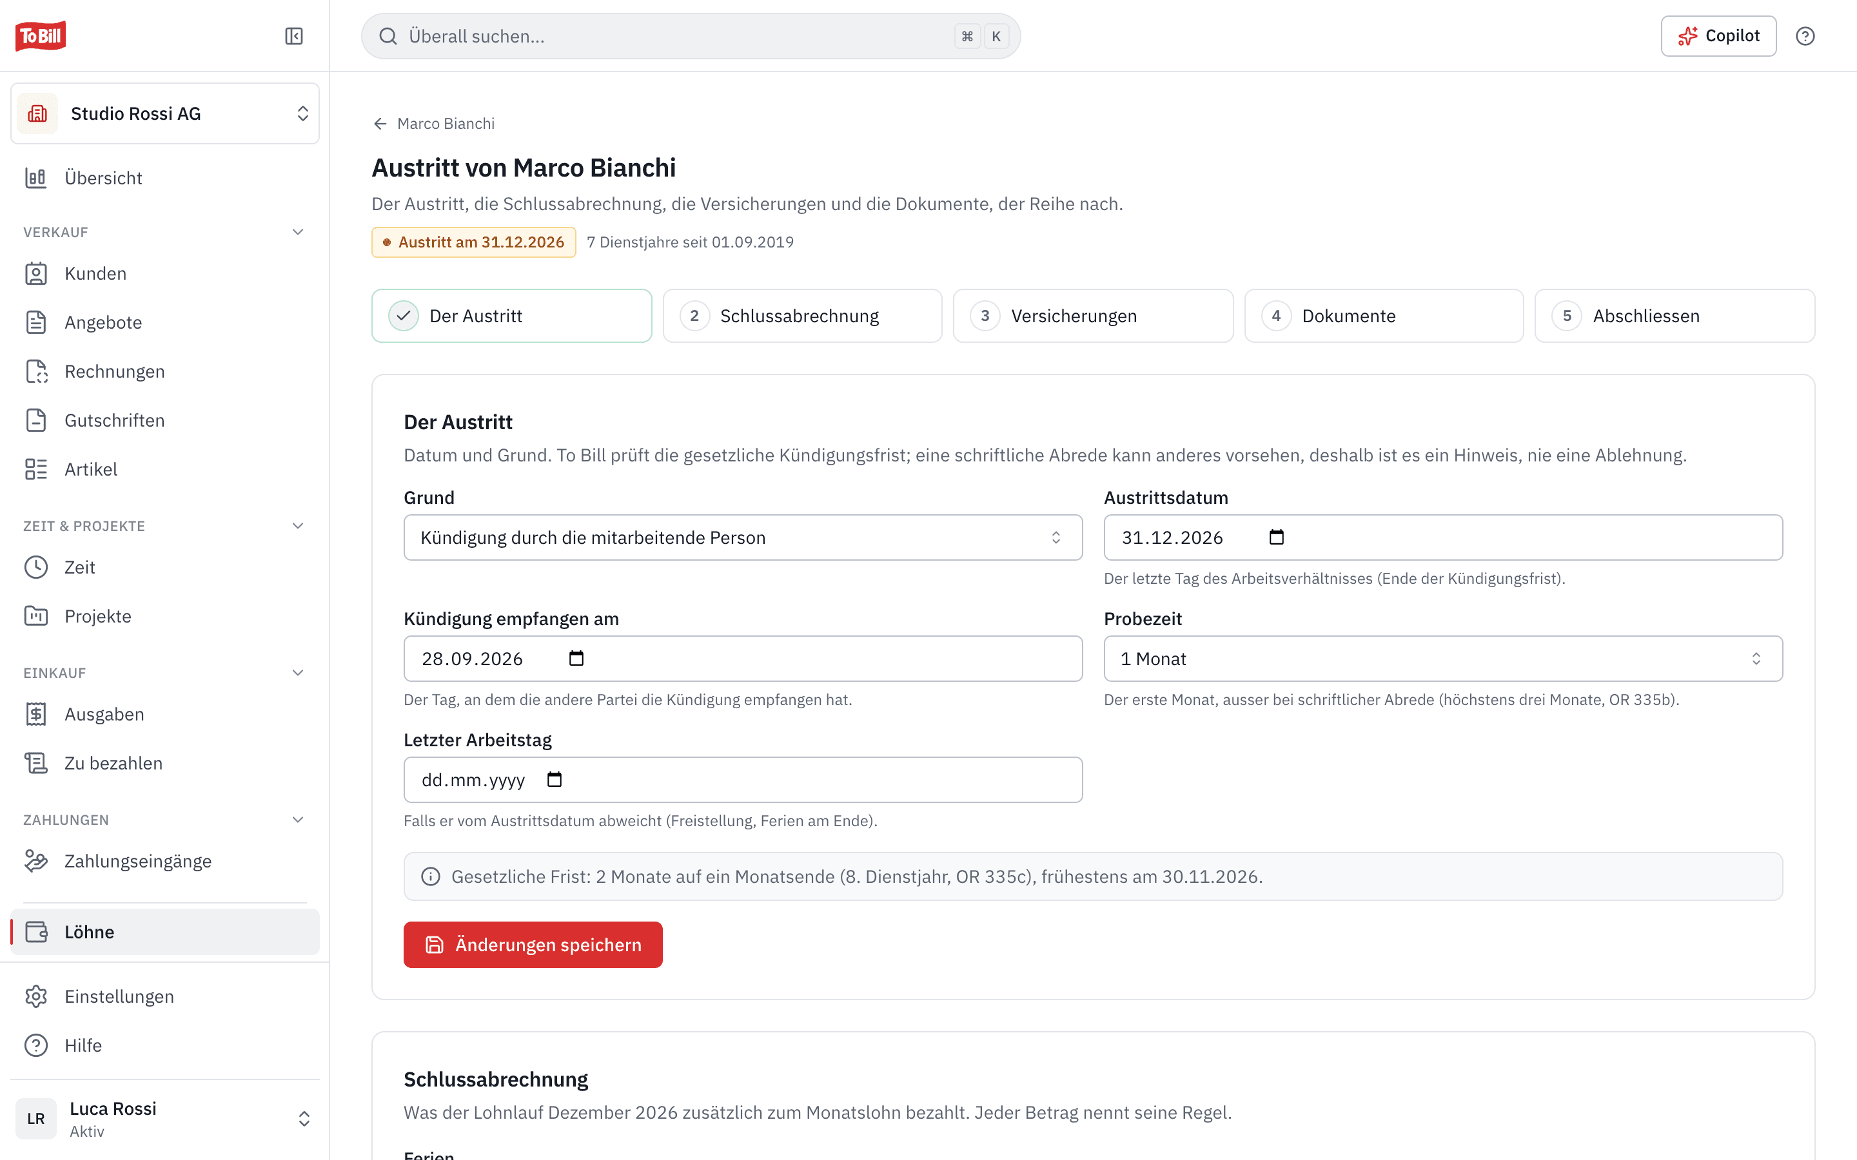Collapse the EINKAUF section
This screenshot has height=1160, width=1857.
coord(298,673)
